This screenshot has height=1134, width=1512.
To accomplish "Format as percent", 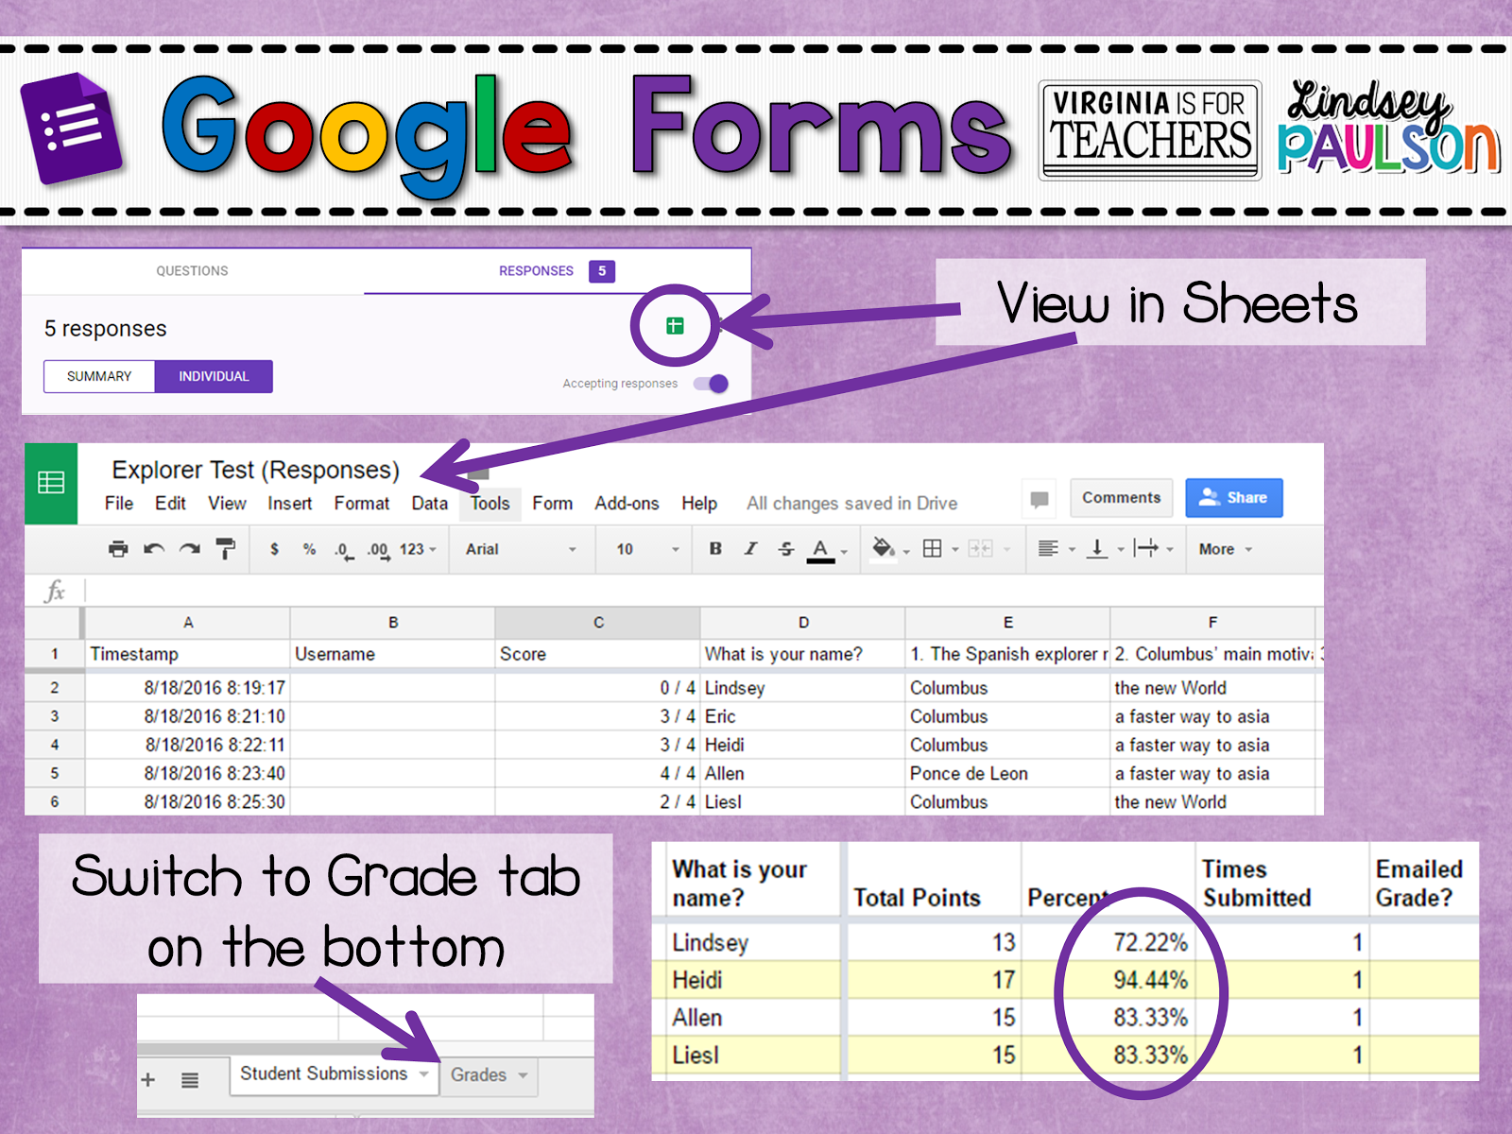I will coord(309,549).
